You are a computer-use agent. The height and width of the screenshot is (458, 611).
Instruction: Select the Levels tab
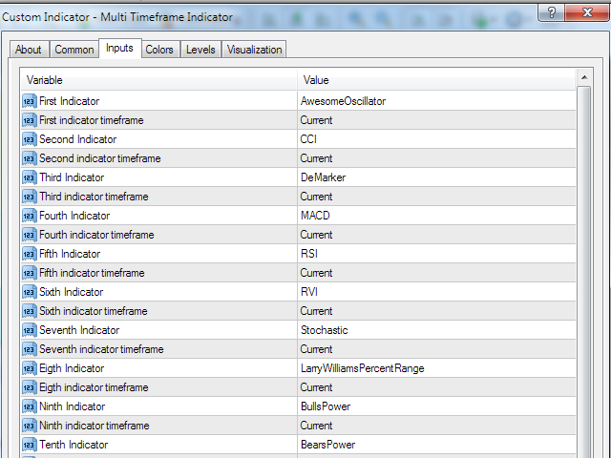(x=200, y=50)
